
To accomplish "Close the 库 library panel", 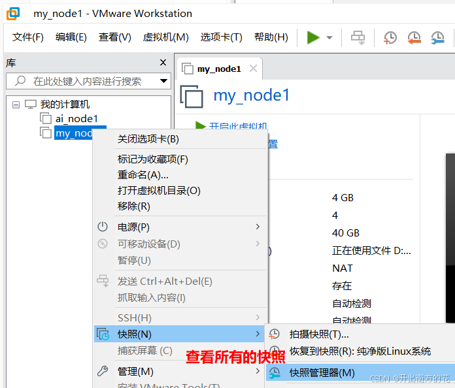I will pyautogui.click(x=163, y=62).
